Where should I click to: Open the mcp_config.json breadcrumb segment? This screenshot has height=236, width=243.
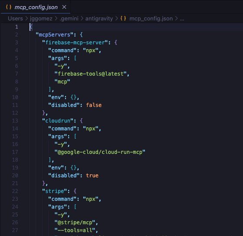(x=151, y=19)
